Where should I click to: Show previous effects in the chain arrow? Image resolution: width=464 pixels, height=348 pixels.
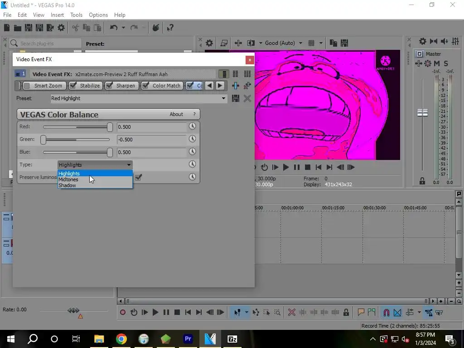click(x=209, y=86)
